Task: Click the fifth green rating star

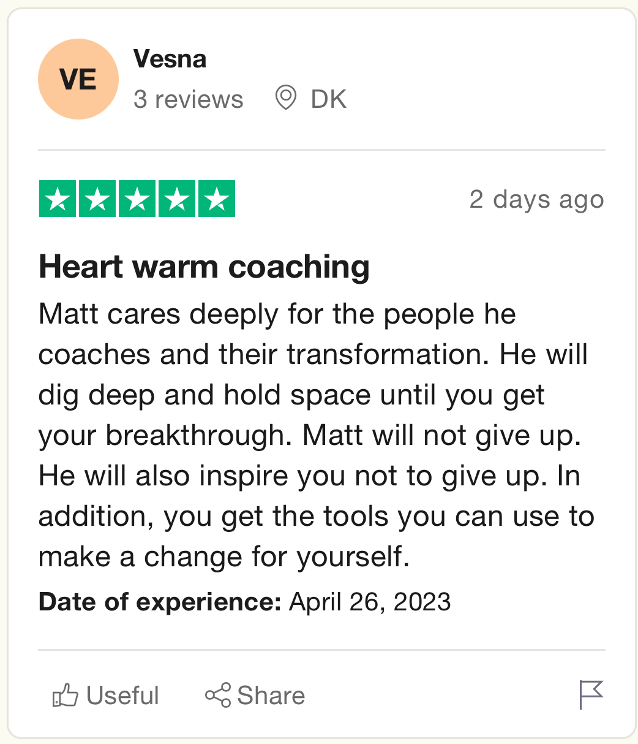Action: click(x=217, y=199)
